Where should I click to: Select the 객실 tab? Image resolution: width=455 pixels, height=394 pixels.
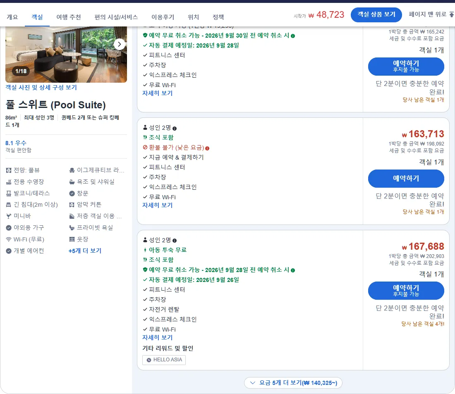pyautogui.click(x=37, y=17)
